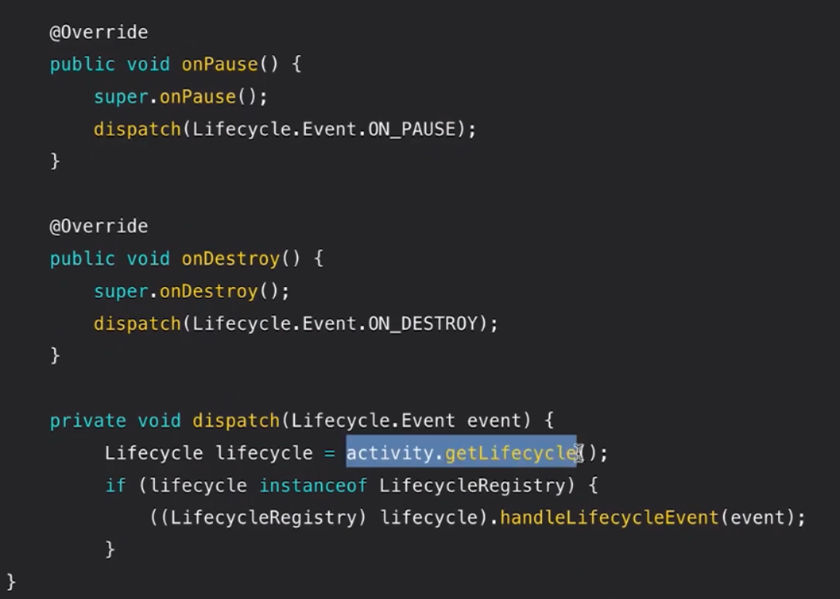Screen dimensions: 840x599
Task: Click the onPause method name in declaration
Action: pos(220,65)
